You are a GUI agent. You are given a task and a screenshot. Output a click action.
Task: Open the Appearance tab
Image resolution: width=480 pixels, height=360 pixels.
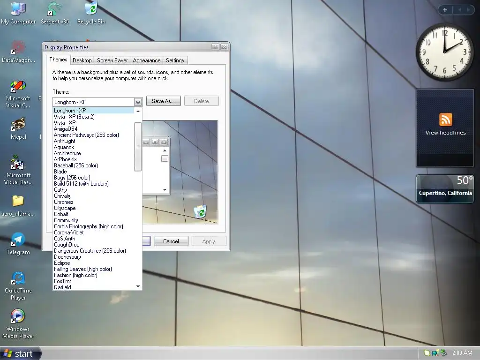(146, 60)
